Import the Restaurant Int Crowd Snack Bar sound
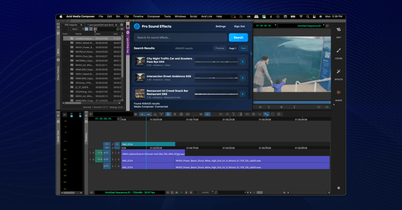The image size is (402, 210). (242, 94)
